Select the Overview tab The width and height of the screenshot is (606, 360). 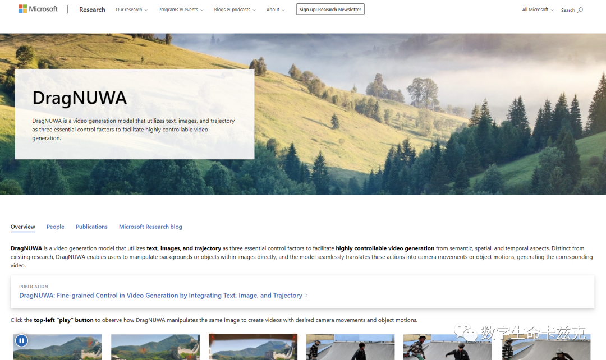(x=23, y=227)
